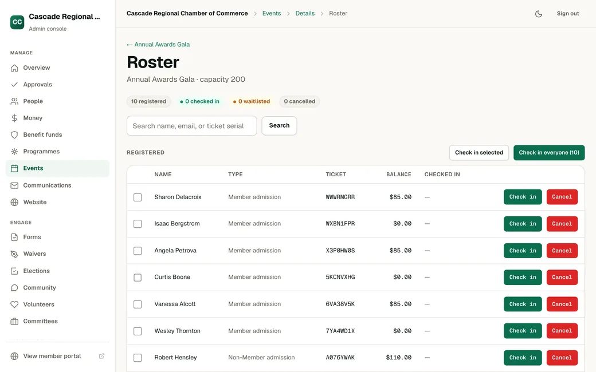Toggle dark mode with the moon icon
This screenshot has height=372, width=596.
pyautogui.click(x=539, y=14)
